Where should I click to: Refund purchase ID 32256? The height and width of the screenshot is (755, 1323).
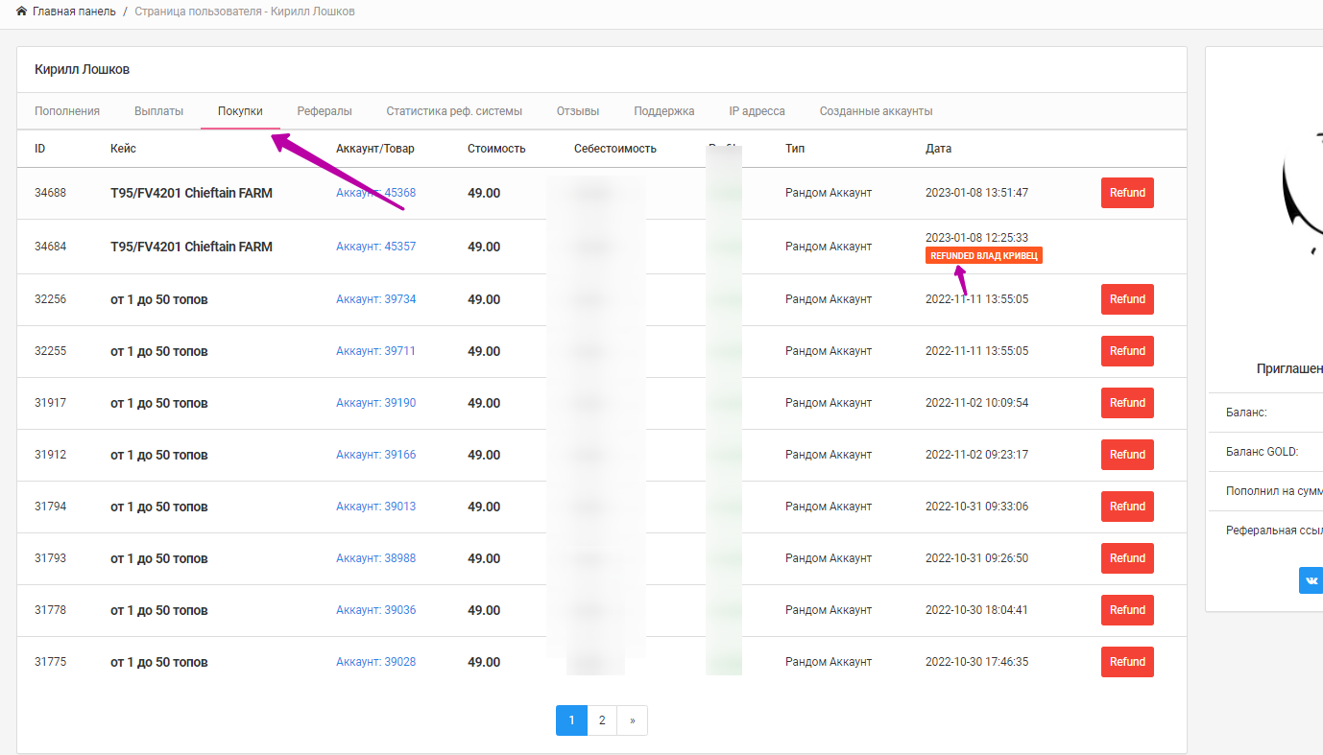[1127, 299]
